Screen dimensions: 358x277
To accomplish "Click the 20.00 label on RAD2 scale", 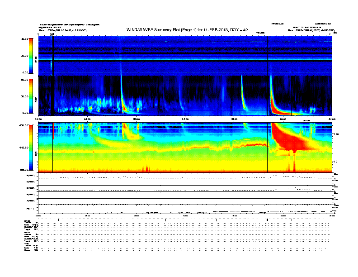I will click(x=24, y=56).
